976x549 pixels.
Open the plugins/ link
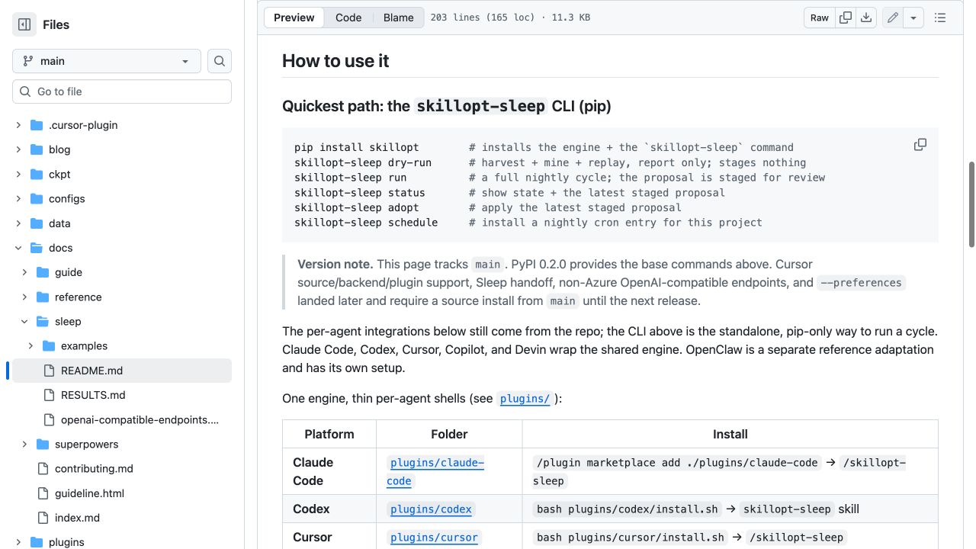pyautogui.click(x=525, y=399)
